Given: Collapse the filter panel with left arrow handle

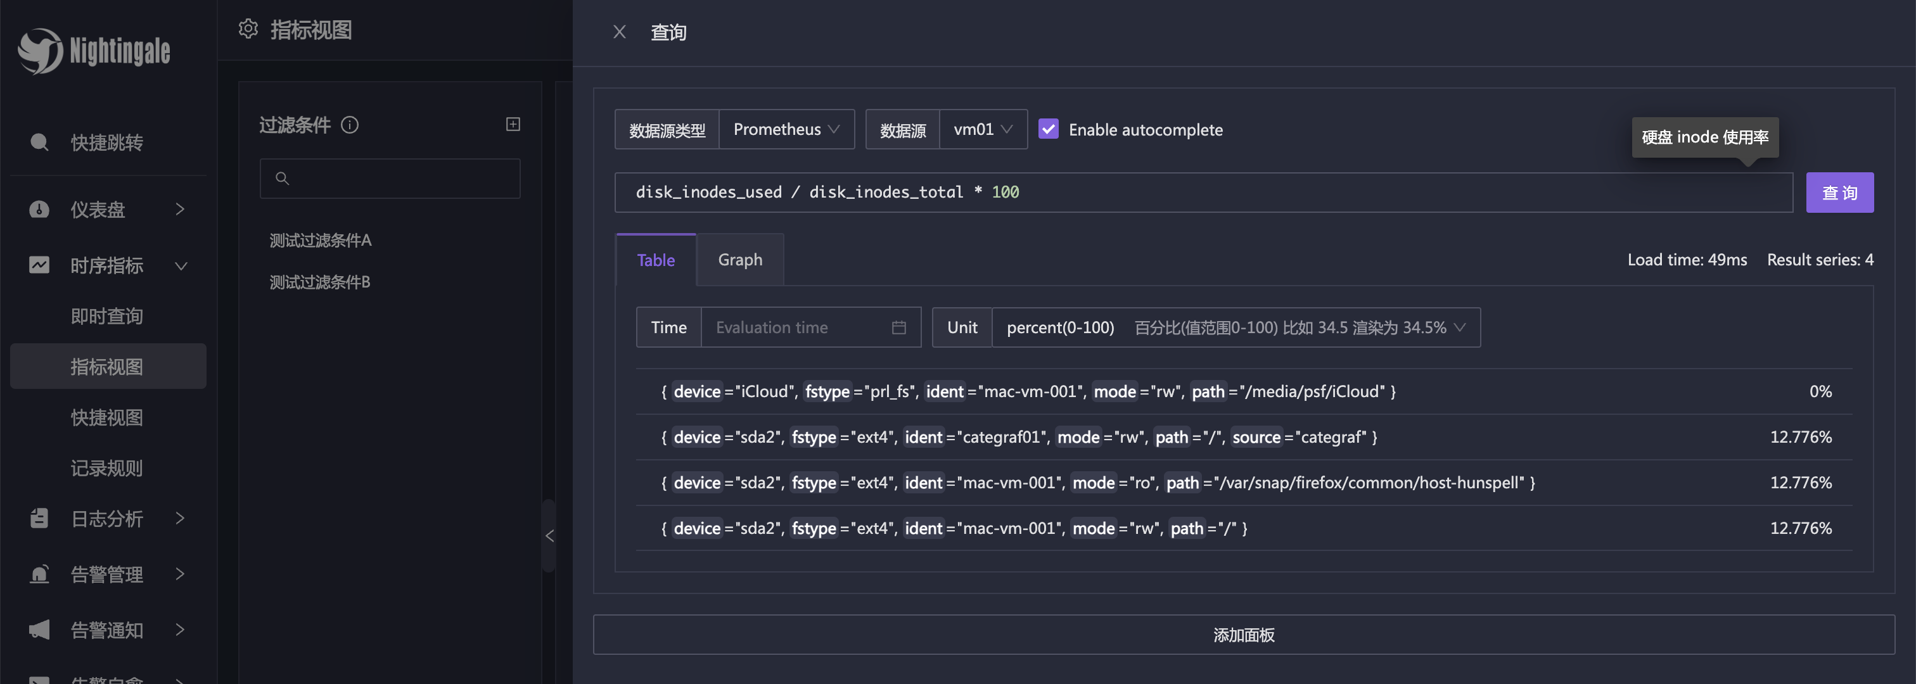Looking at the screenshot, I should tap(550, 535).
